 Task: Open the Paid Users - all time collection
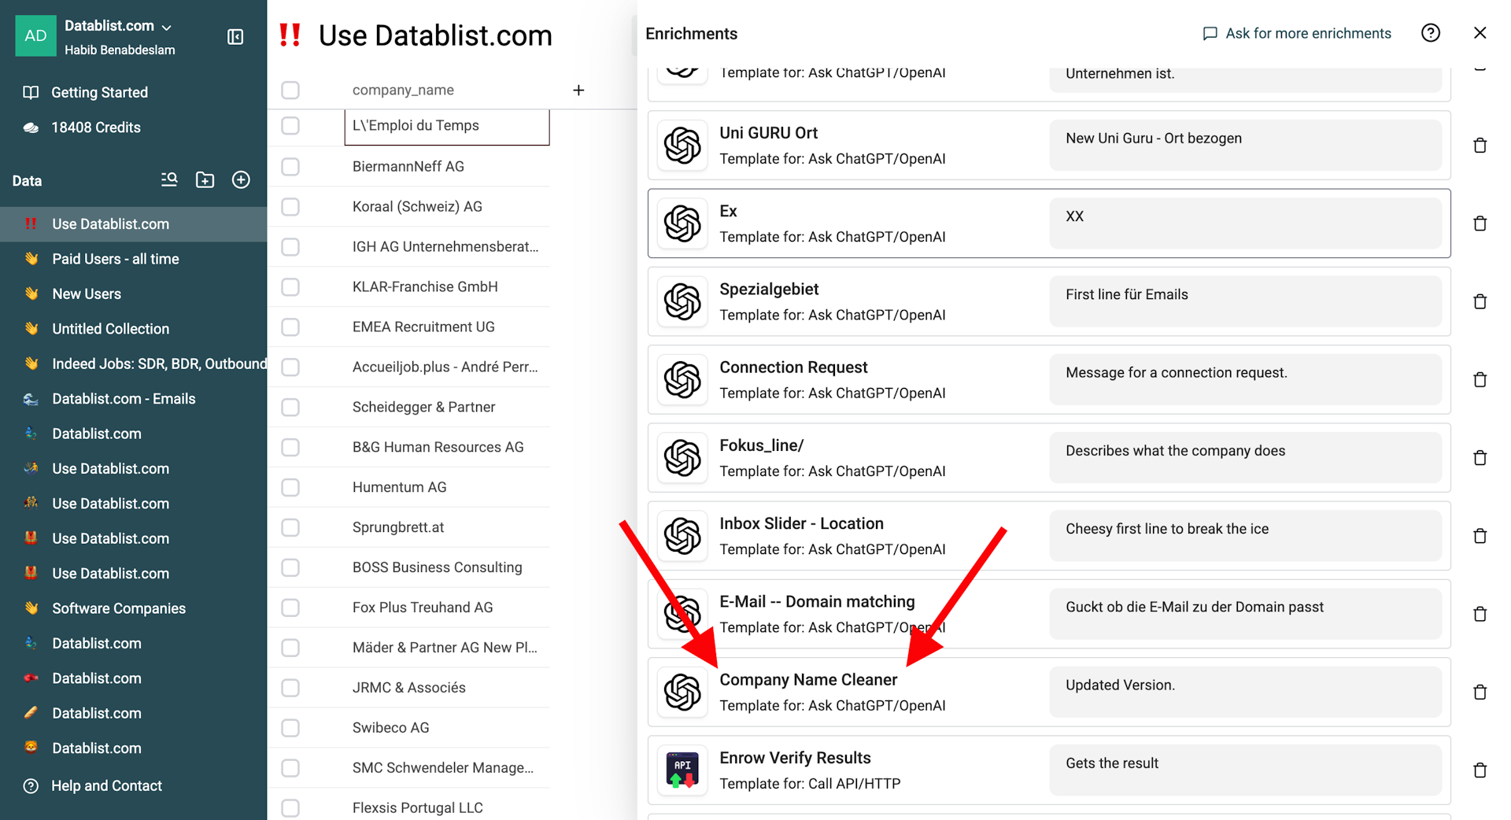[115, 259]
